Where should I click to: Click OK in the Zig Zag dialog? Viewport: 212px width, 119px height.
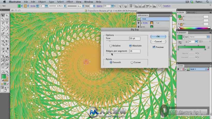tap(158, 37)
